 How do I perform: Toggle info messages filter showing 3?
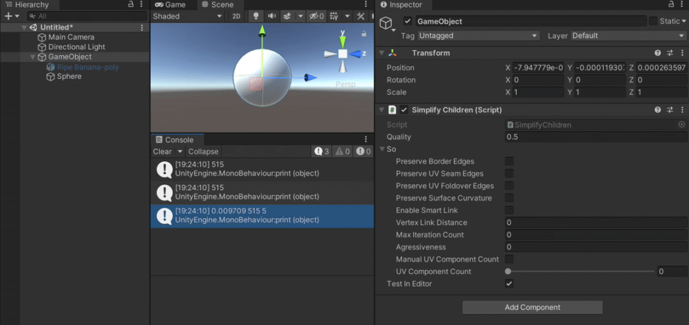pyautogui.click(x=322, y=151)
